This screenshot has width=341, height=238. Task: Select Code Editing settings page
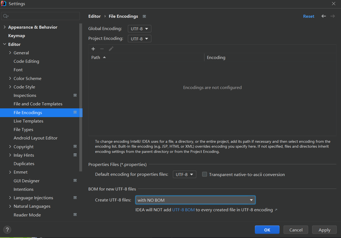point(26,61)
